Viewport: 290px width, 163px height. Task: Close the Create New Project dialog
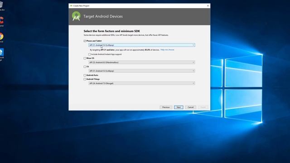point(208,6)
